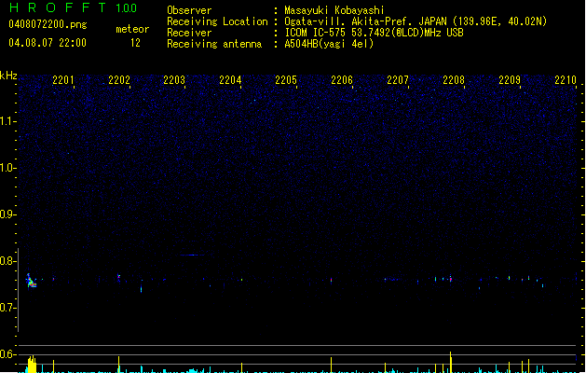Click the meteor echo just before 2202
Viewport: 586px width, 373px height.
pos(119,278)
